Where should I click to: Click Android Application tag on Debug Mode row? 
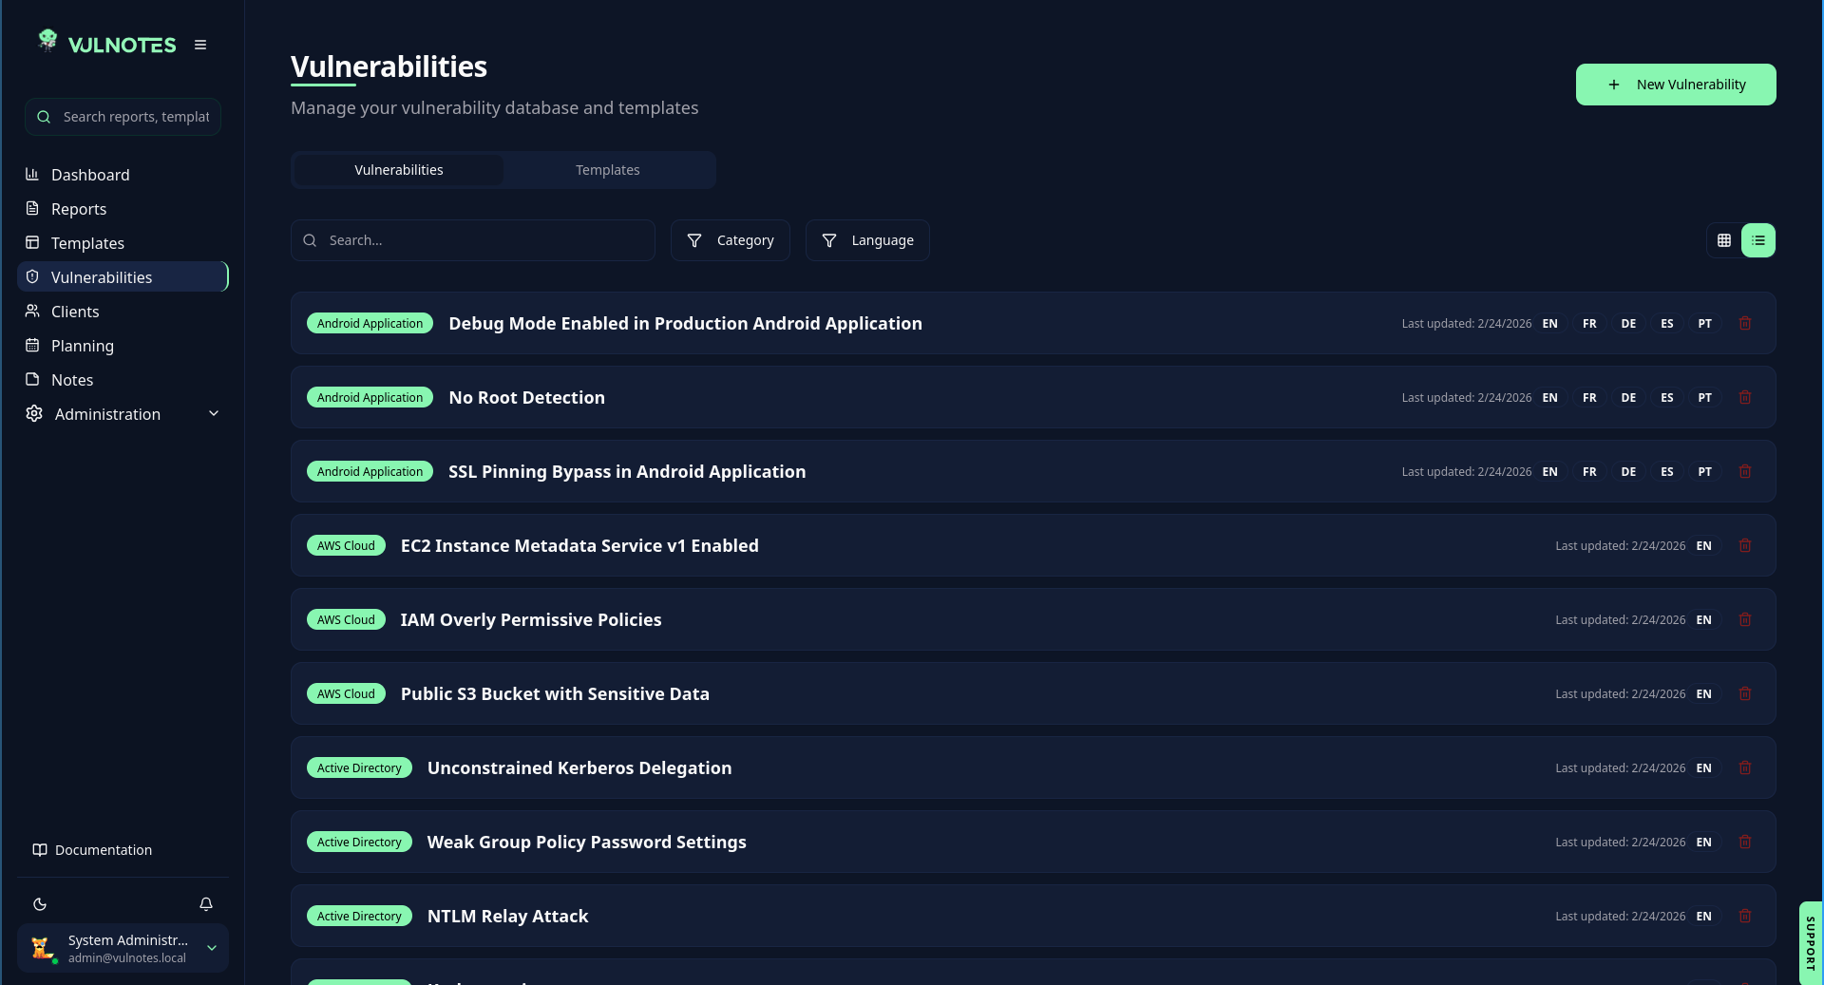370,324
